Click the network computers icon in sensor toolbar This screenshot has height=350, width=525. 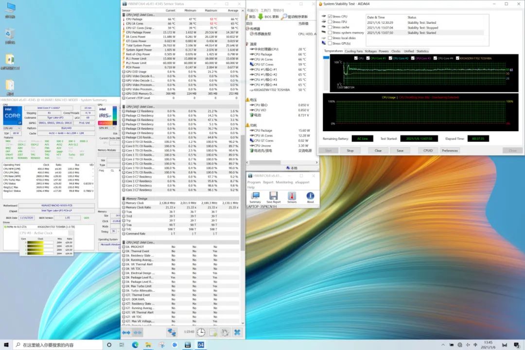click(172, 332)
